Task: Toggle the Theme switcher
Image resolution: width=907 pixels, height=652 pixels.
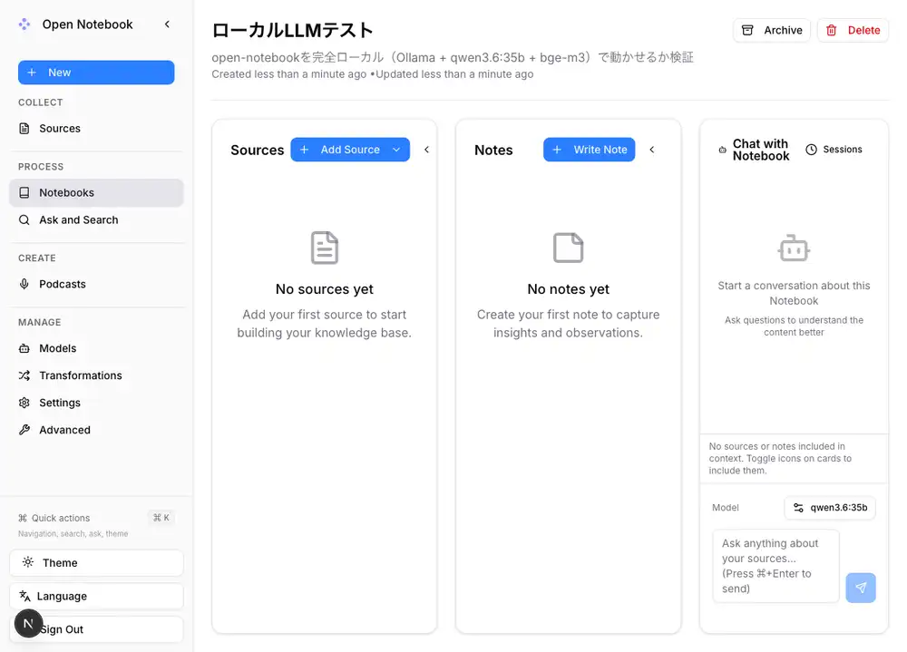Action: click(95, 562)
